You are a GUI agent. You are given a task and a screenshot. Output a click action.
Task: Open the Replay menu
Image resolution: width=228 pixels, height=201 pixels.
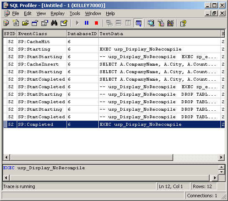(58, 13)
